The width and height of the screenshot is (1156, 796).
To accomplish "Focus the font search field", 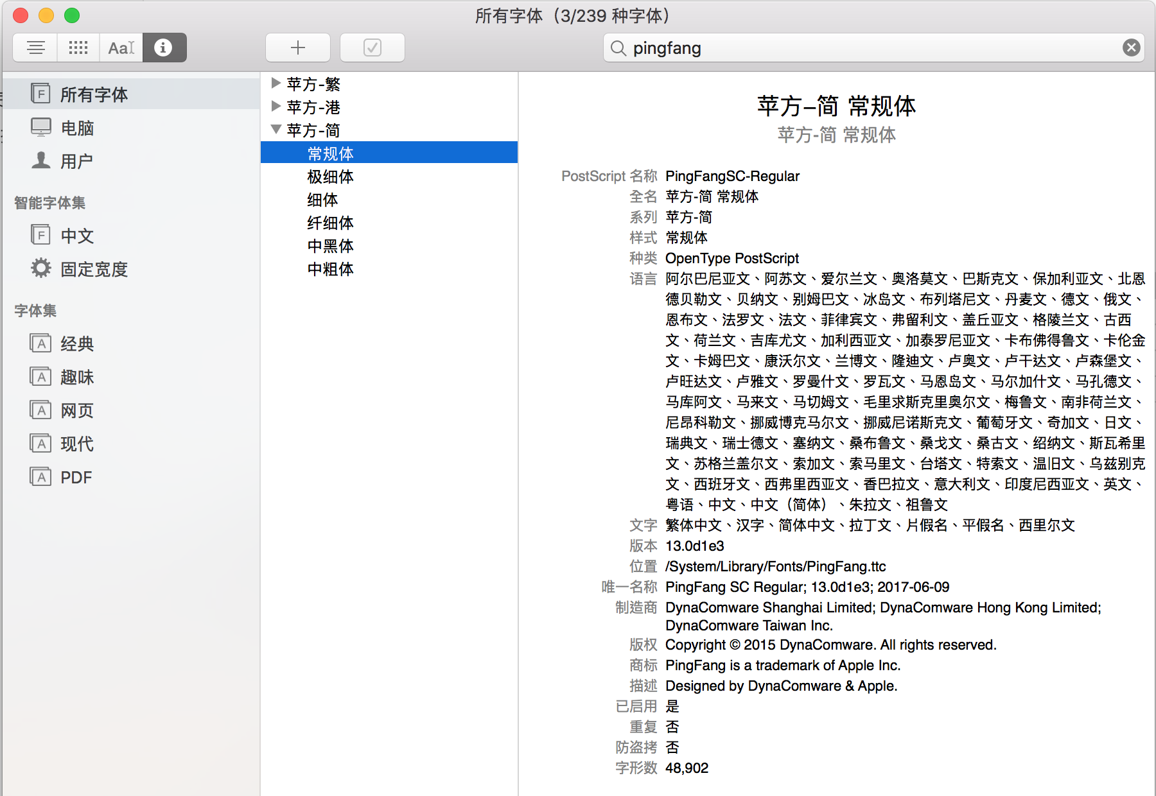I will [x=874, y=48].
